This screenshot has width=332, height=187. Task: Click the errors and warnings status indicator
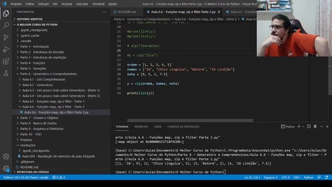59,178
